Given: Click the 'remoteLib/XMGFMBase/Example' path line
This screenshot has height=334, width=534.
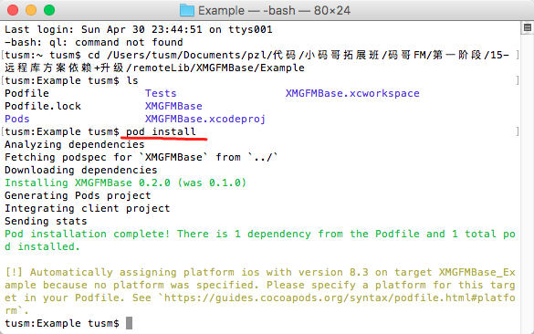Looking at the screenshot, I should pyautogui.click(x=154, y=68).
